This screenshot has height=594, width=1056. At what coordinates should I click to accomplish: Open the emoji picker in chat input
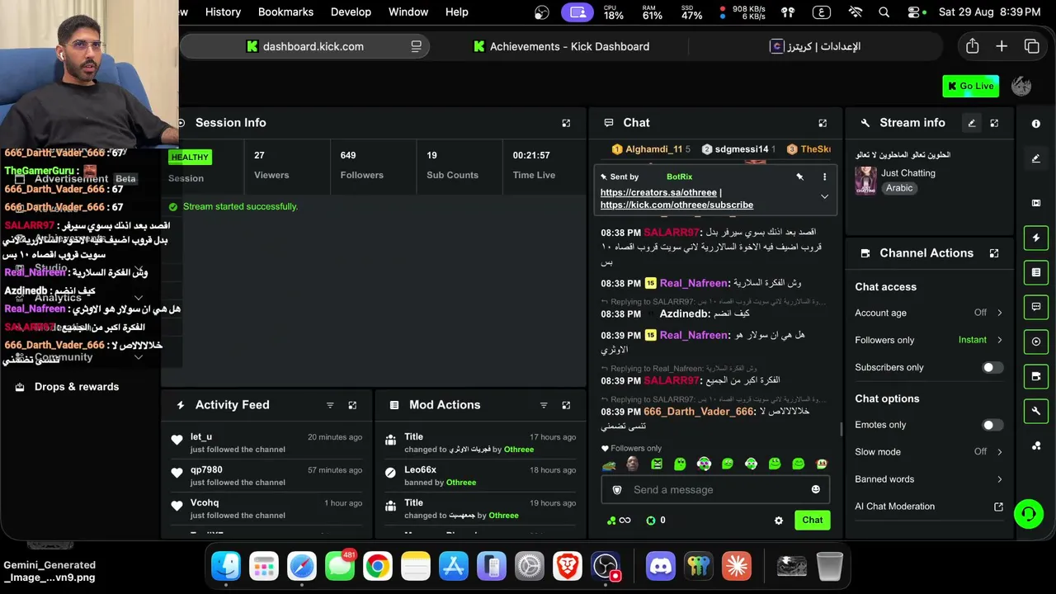(x=816, y=489)
